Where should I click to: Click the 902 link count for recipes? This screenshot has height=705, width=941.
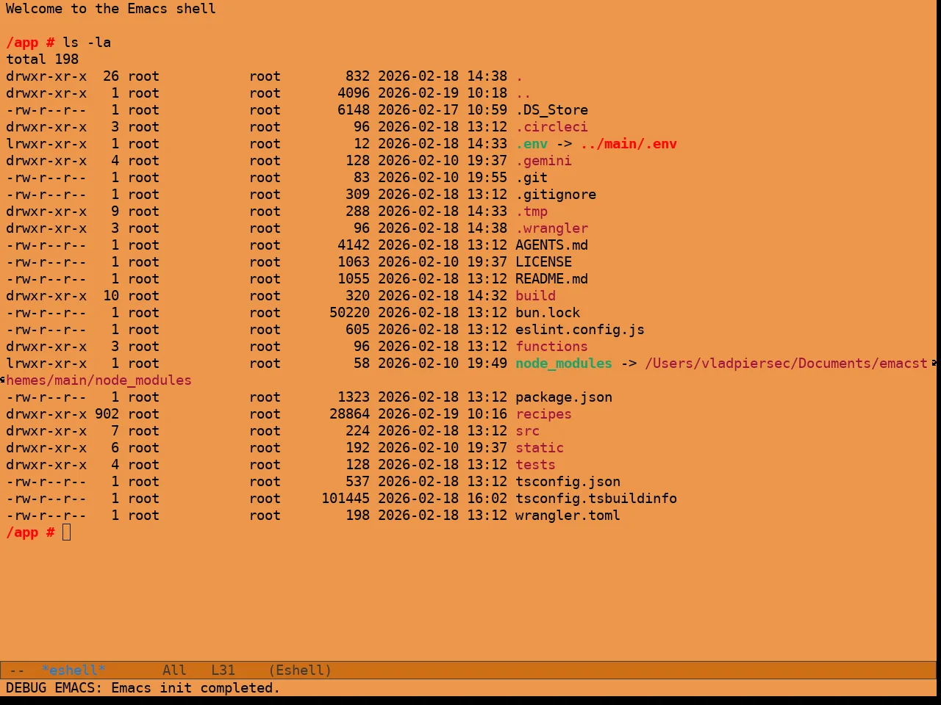tap(107, 414)
